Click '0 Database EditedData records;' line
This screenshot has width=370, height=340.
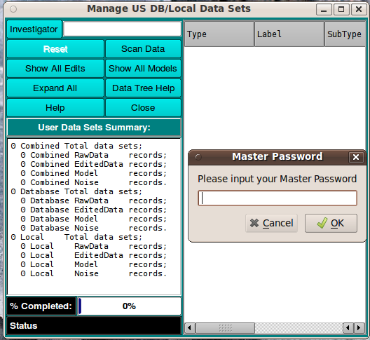coord(93,210)
